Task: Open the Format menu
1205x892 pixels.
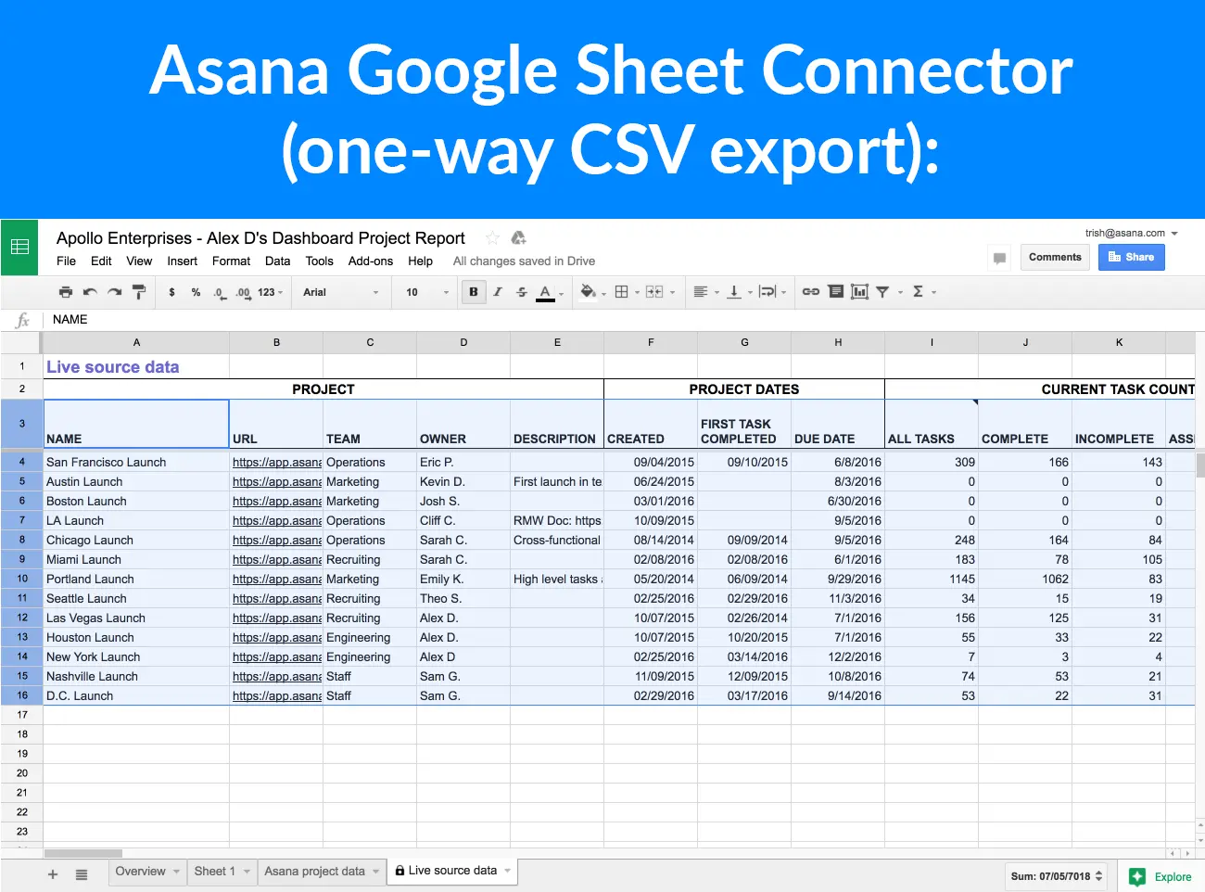Action: (x=231, y=261)
